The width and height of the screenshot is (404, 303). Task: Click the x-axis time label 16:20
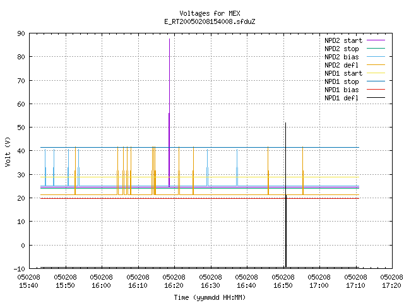tap(174, 285)
